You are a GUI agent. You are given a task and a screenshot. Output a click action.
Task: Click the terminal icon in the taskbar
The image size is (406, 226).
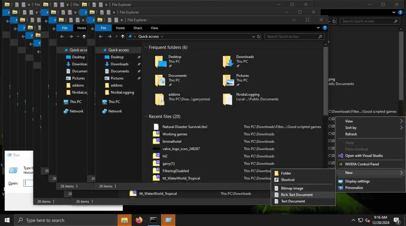pos(153,220)
